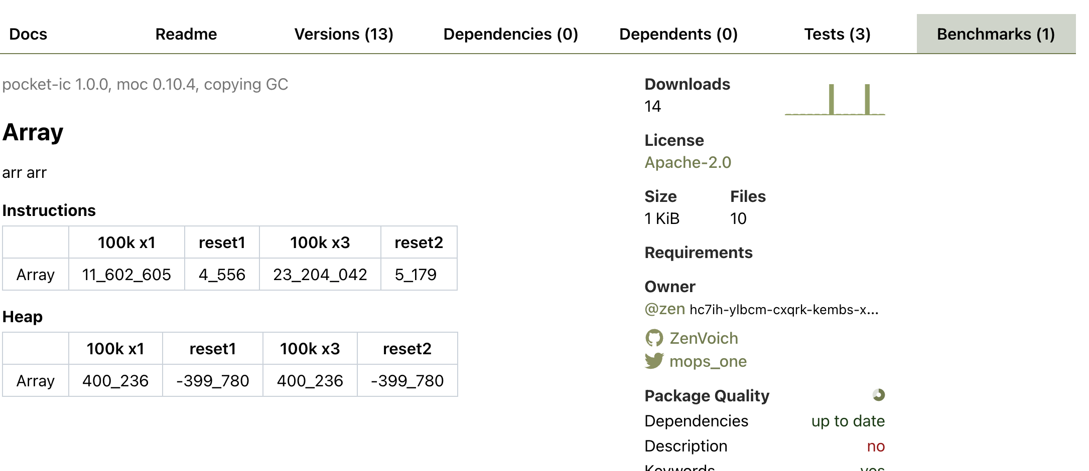The image size is (1089, 471).
Task: Open the Docs tab
Action: 28,34
